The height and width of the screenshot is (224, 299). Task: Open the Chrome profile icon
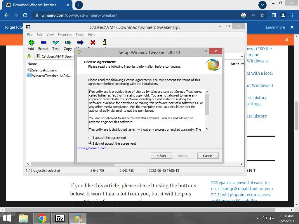point(283,15)
